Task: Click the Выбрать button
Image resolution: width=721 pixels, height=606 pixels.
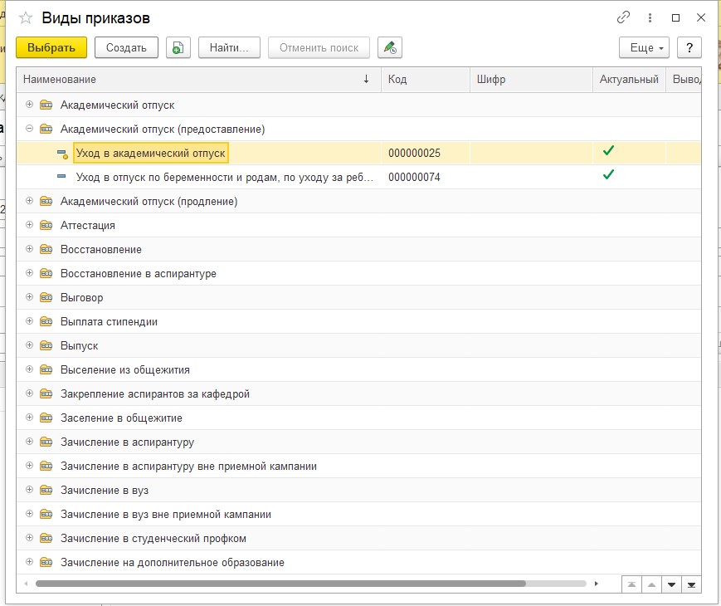Action: (x=51, y=47)
